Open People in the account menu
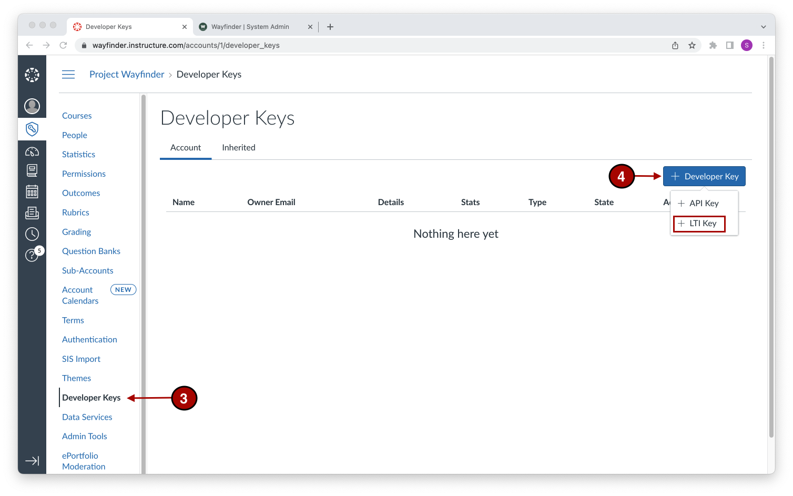The image size is (793, 496). tap(75, 135)
